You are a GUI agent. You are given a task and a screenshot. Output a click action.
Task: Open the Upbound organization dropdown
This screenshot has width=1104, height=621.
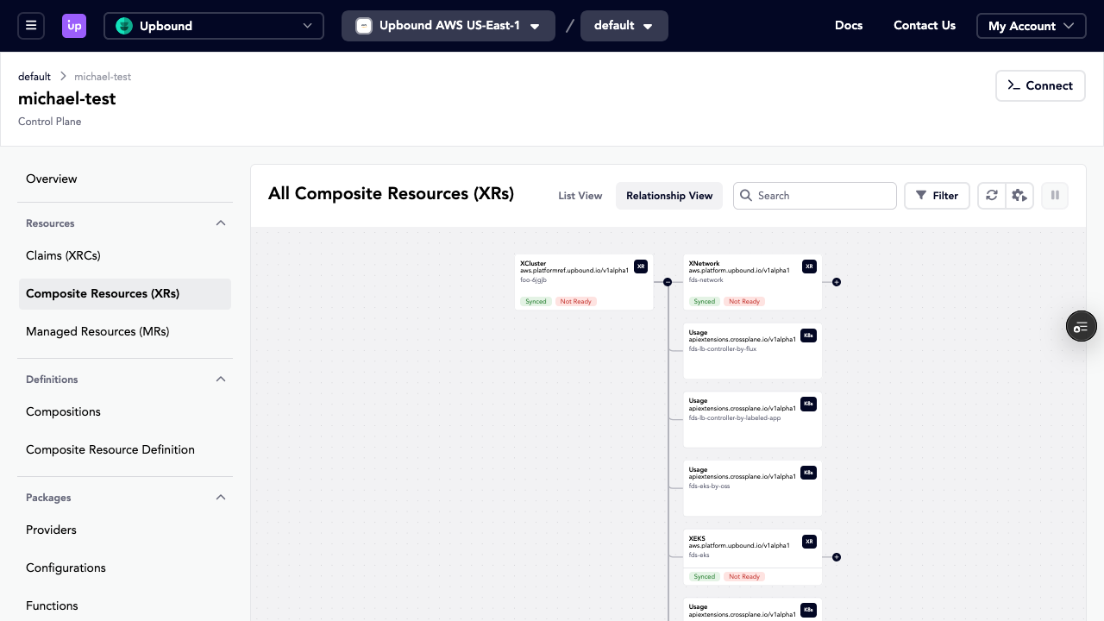214,26
